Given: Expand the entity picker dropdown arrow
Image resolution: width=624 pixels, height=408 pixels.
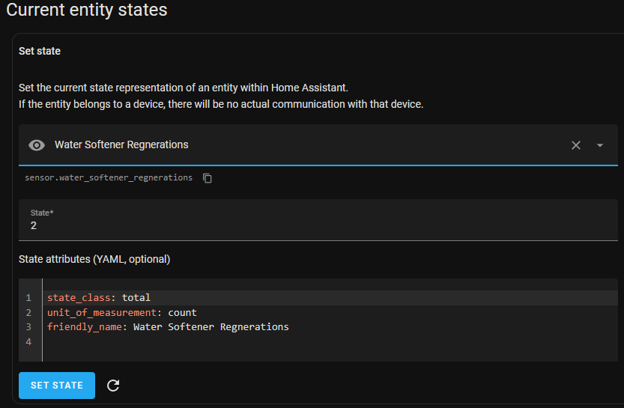Looking at the screenshot, I should (x=600, y=145).
